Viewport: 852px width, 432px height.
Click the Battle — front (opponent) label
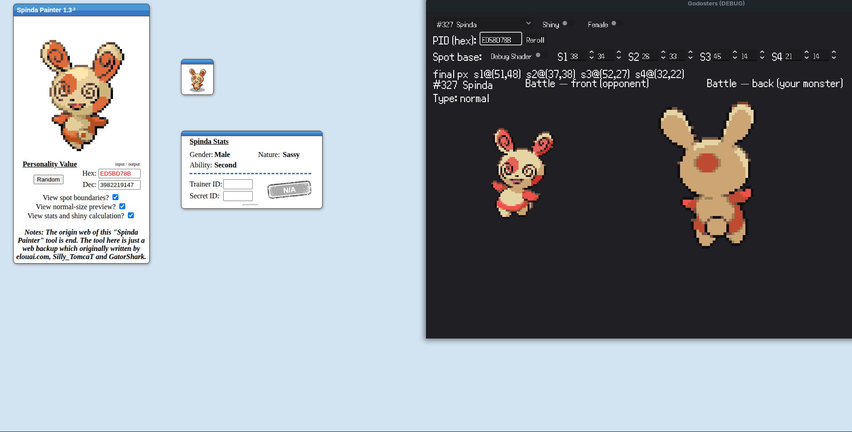point(587,83)
